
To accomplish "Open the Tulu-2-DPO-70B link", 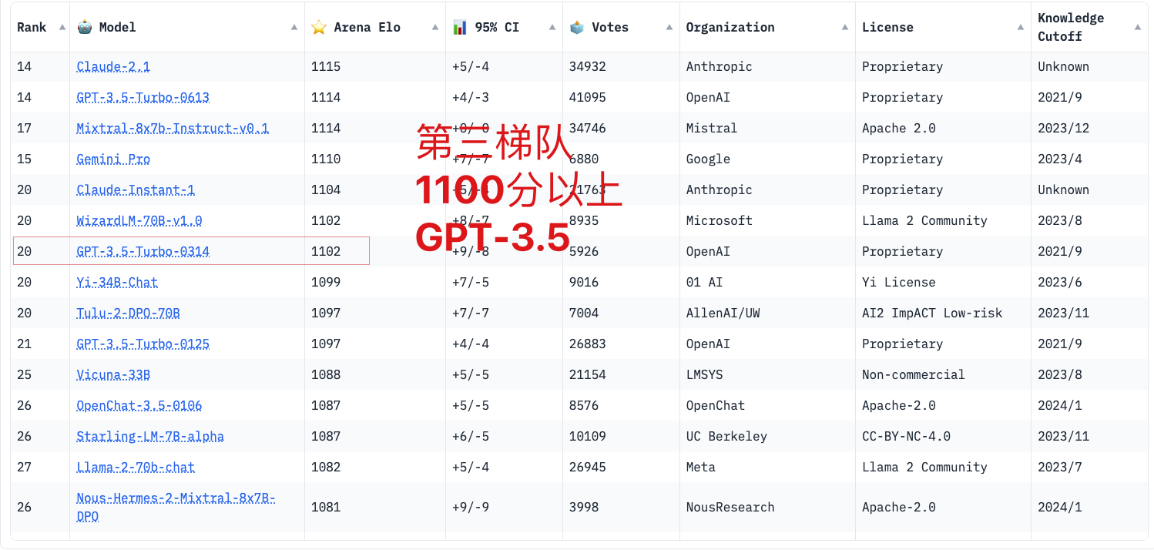I will pyautogui.click(x=128, y=313).
